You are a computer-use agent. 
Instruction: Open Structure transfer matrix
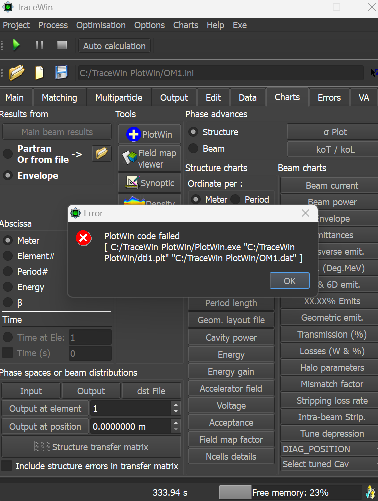(x=91, y=447)
